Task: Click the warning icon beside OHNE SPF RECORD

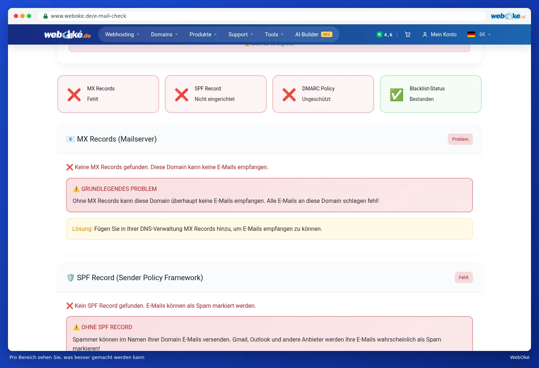Action: coord(76,327)
